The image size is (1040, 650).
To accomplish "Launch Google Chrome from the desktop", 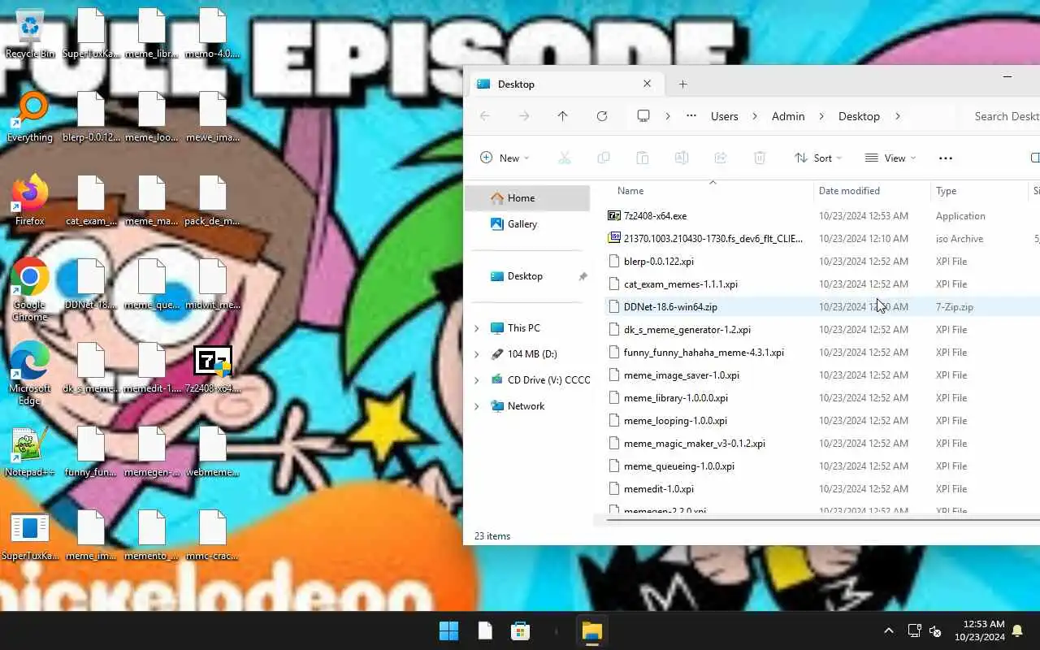I will click(30, 289).
